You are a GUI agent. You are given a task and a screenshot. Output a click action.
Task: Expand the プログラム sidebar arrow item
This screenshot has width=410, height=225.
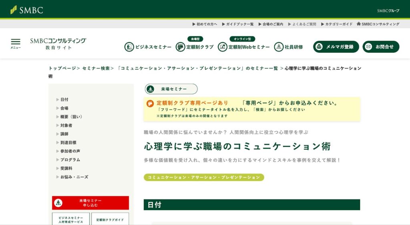(x=58, y=159)
